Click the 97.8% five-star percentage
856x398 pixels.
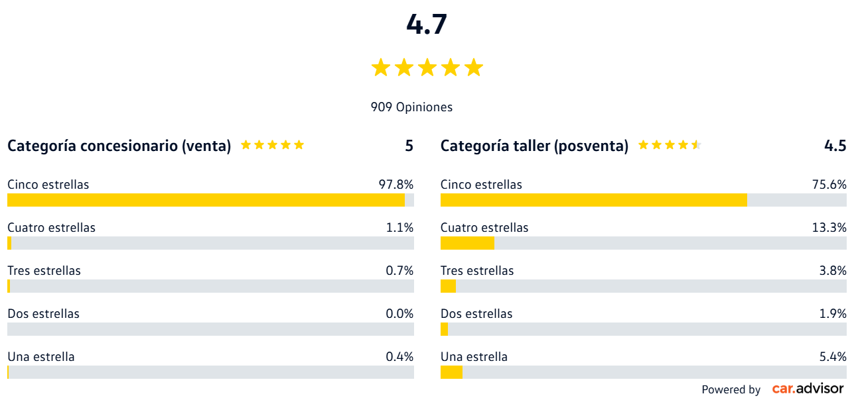396,185
